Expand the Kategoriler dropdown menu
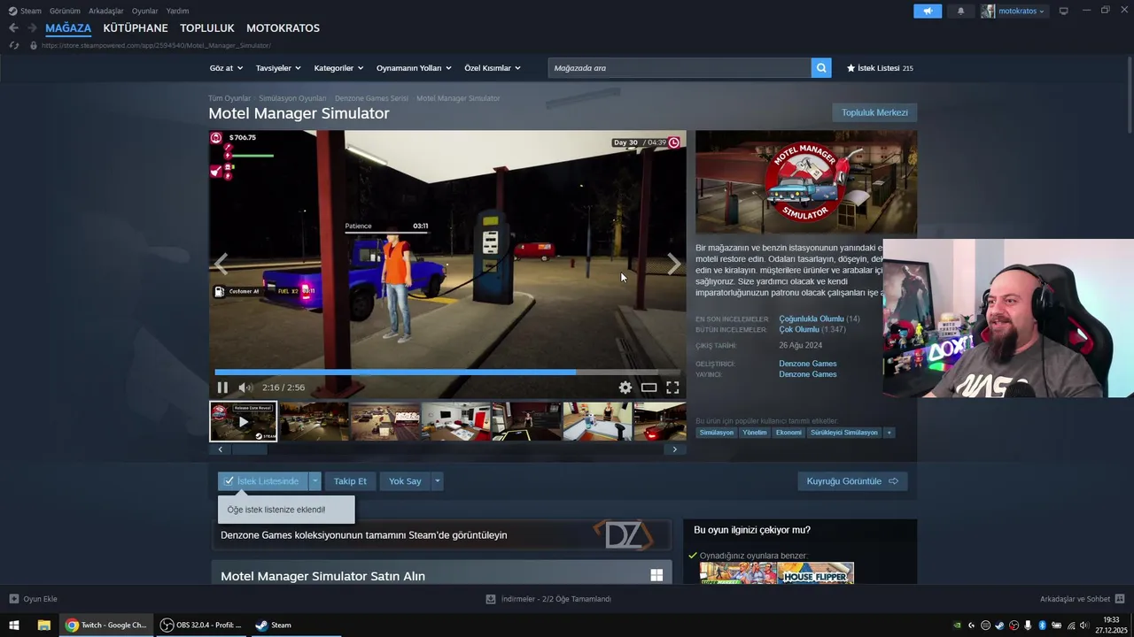1134x637 pixels. point(338,68)
